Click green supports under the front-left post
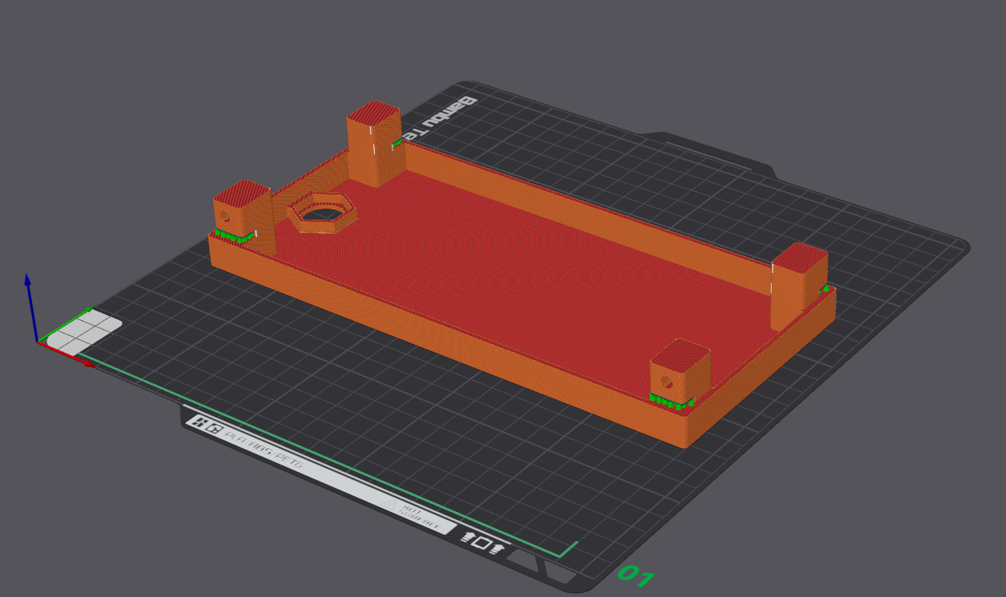Image resolution: width=1006 pixels, height=597 pixels. point(234,236)
